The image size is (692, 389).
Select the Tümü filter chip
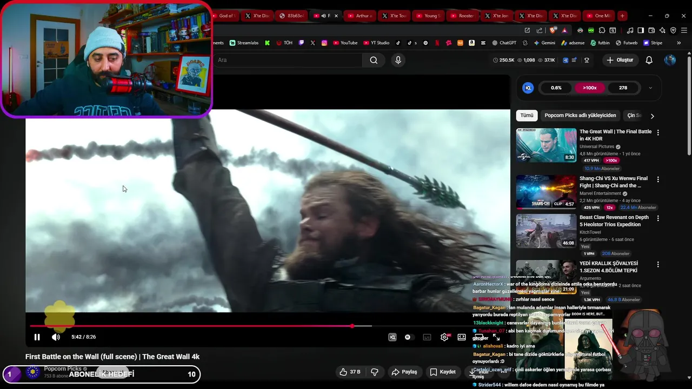click(x=527, y=115)
